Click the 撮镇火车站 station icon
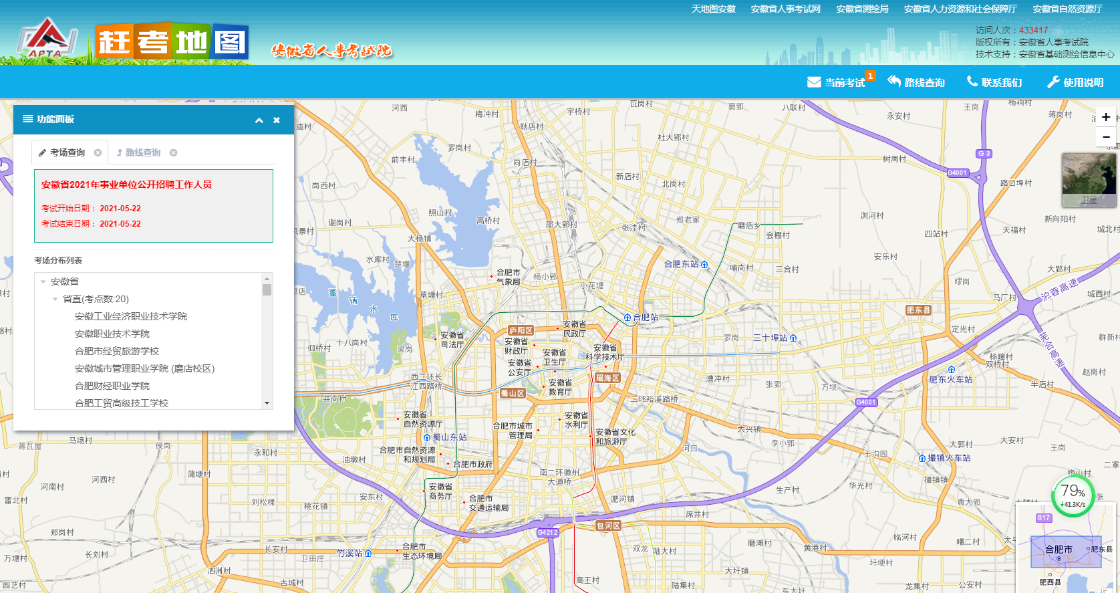The image size is (1120, 593). pyautogui.click(x=922, y=459)
